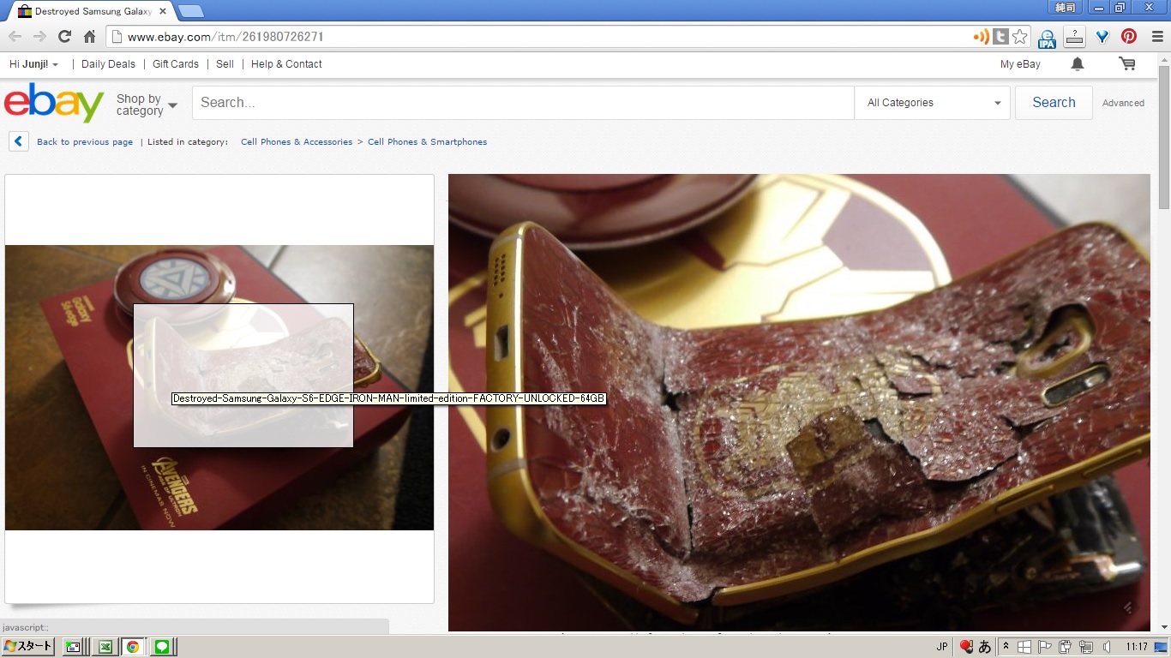Open the blue funnel extension icon

point(1102,37)
